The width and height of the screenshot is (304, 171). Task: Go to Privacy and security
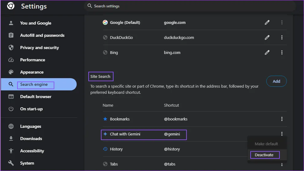tap(40, 47)
